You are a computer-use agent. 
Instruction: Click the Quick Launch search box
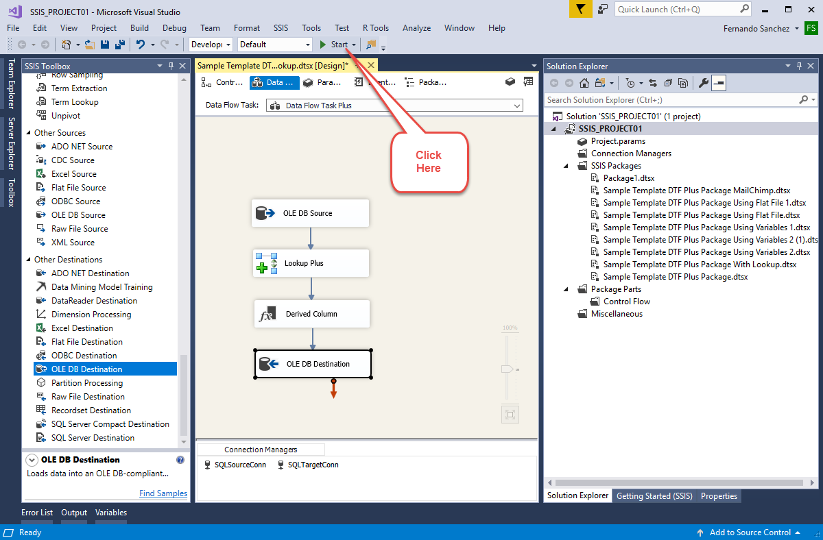click(684, 10)
